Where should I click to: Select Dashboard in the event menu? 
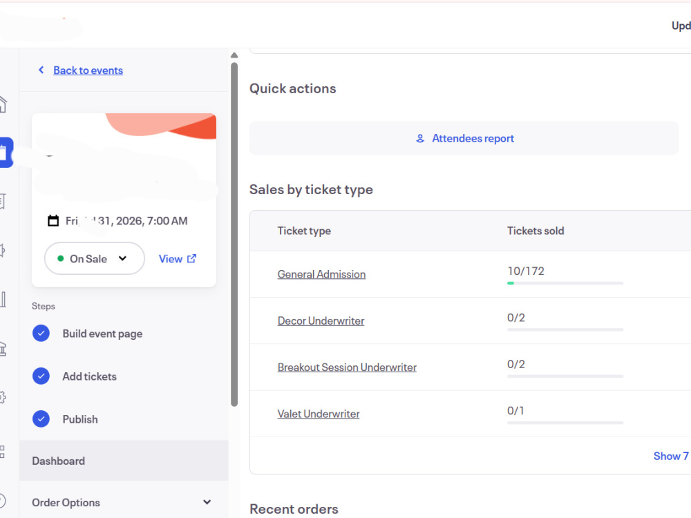coord(124,461)
